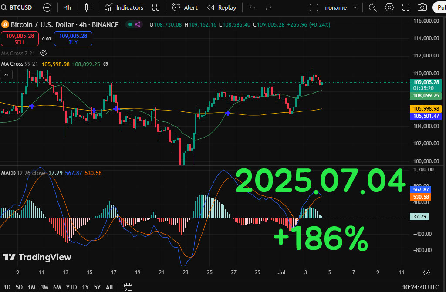Add a comparison symbol with plus icon
This screenshot has height=292, width=446.
point(47,8)
